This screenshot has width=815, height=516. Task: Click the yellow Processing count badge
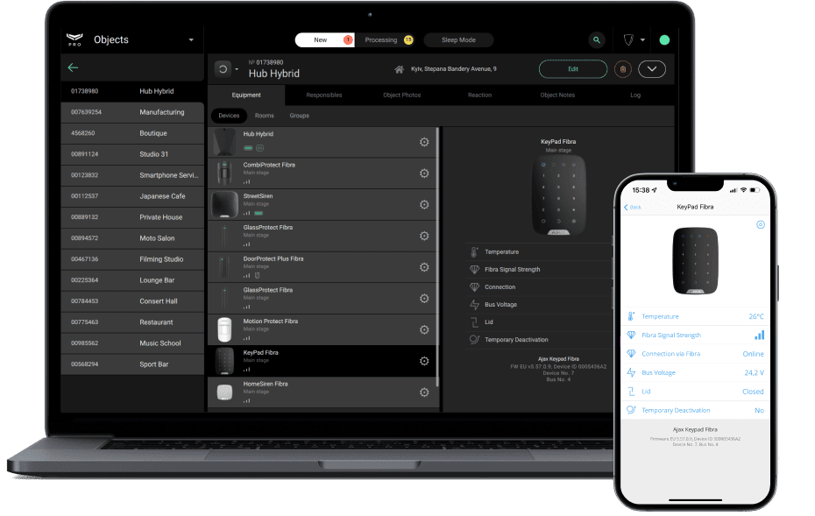[408, 40]
